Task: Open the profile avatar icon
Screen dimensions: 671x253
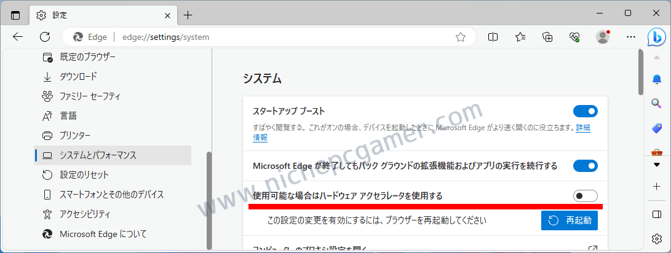Action: click(x=603, y=37)
